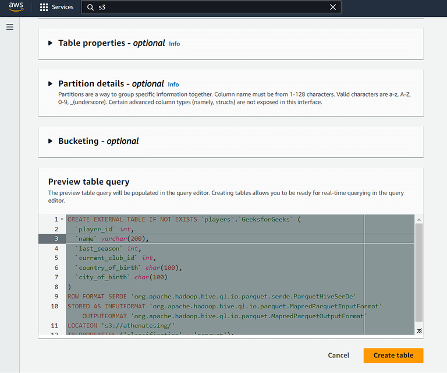Click the AWS logo home icon
Viewport: 447px width, 373px height.
[16, 7]
